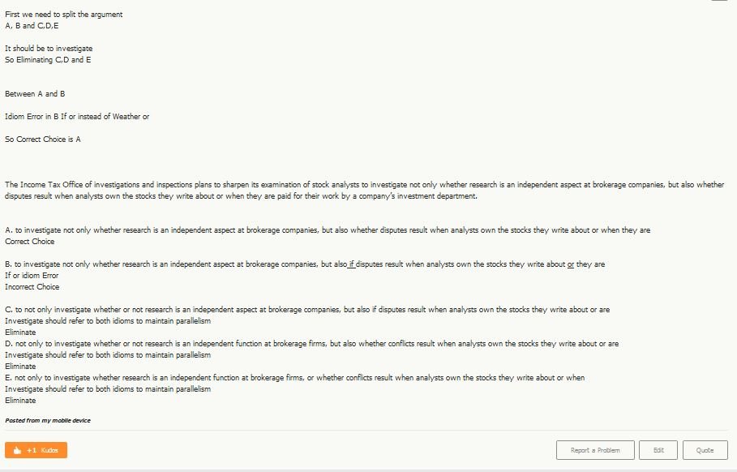Click answer choice B sentence

coord(305,264)
